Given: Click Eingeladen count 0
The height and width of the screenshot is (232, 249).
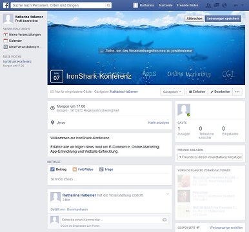Looking at the screenshot, I should [230, 131].
